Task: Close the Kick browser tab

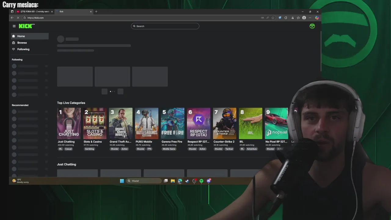Action: coord(91,12)
